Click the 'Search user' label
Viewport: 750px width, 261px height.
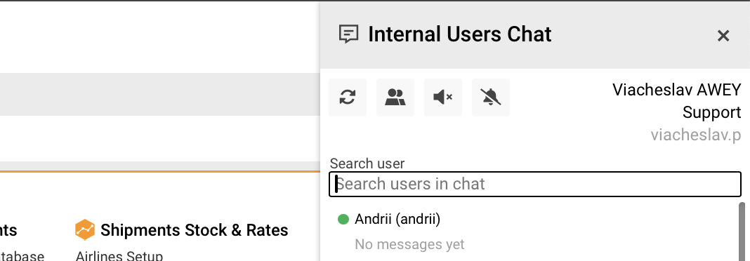point(367,163)
